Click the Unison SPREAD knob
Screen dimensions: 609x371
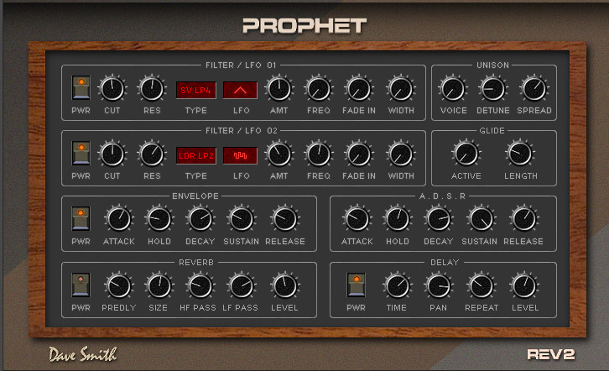[534, 89]
